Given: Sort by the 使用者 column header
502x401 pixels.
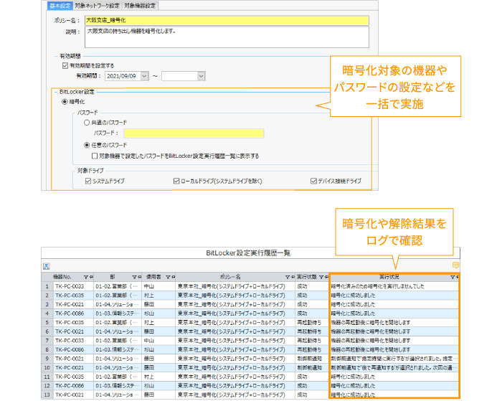Looking at the screenshot, I should 153,277.
